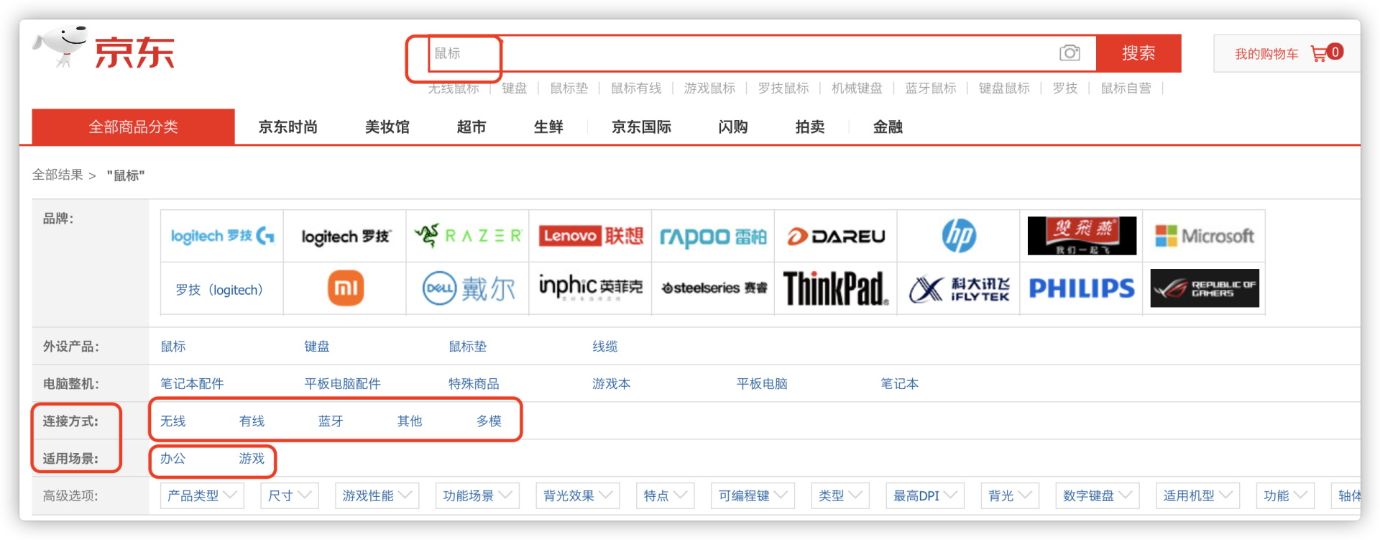This screenshot has width=1380, height=540.
Task: Select 线缆 under 外设产品
Action: coord(605,346)
